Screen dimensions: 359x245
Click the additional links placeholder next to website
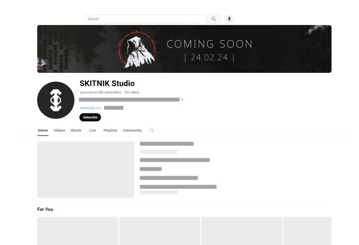coord(114,108)
